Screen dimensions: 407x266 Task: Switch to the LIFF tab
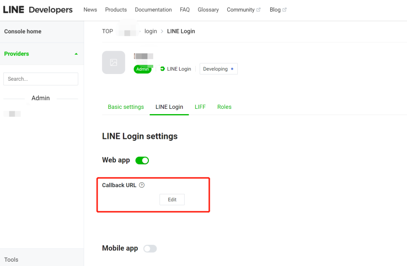click(200, 107)
